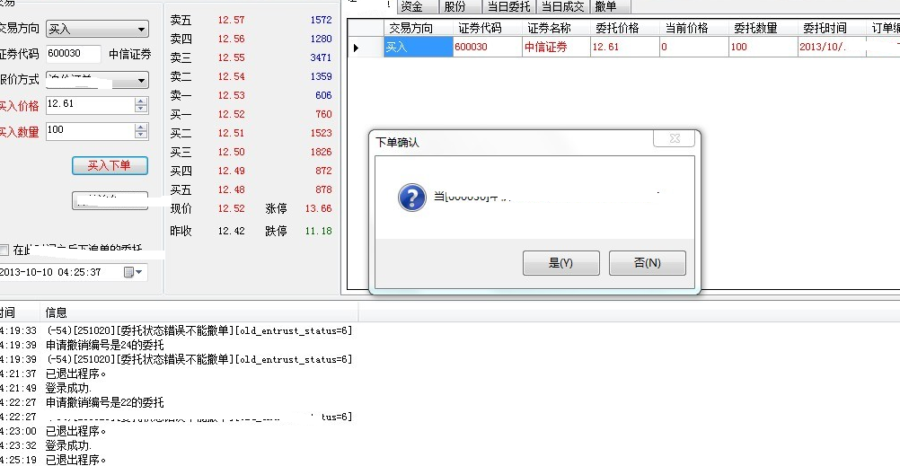Screen dimensions: 900x466
Task: Click the 昨收 value 12.42
Action: (x=232, y=232)
